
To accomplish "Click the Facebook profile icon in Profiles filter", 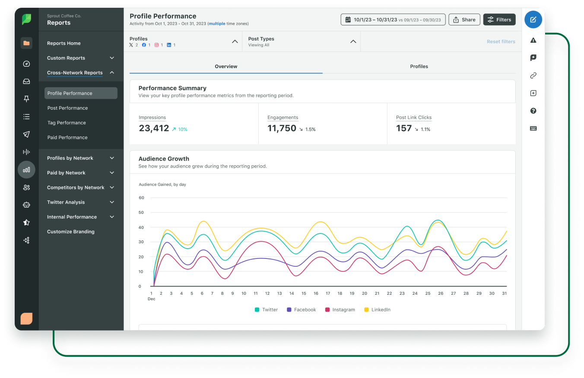I will click(x=144, y=45).
